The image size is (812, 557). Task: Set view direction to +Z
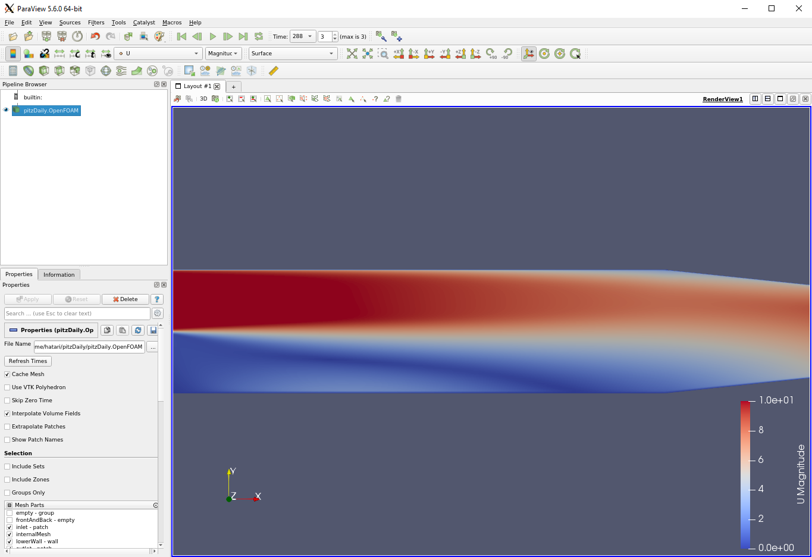point(460,54)
